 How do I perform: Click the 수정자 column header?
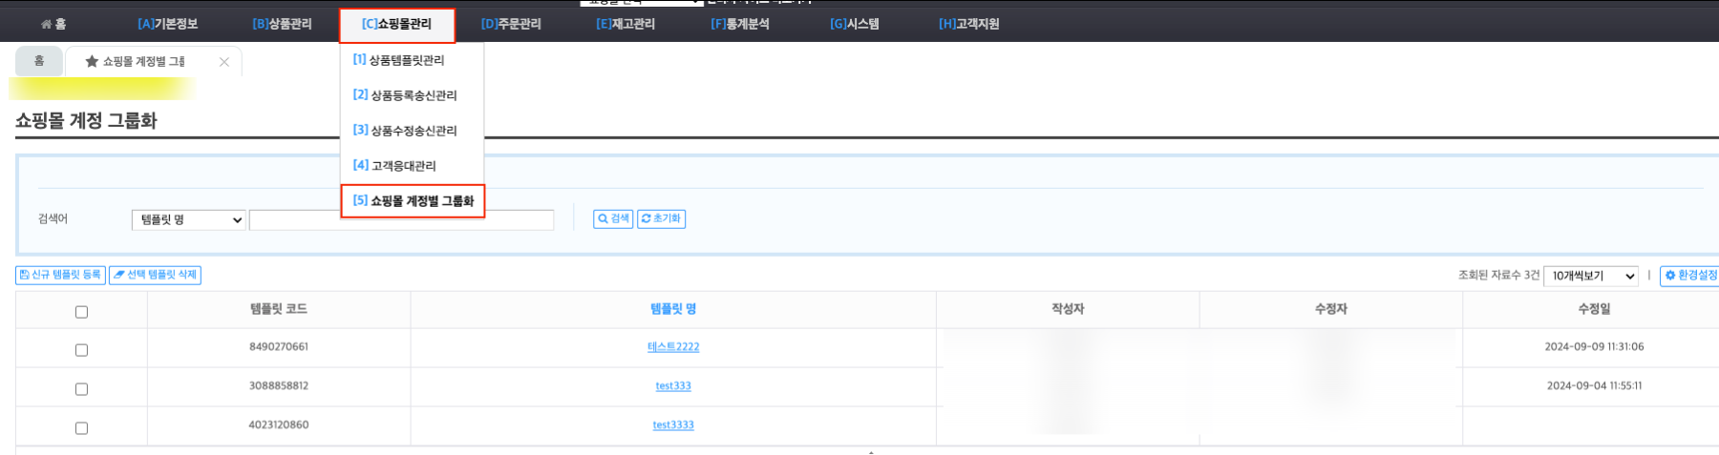click(x=1331, y=309)
